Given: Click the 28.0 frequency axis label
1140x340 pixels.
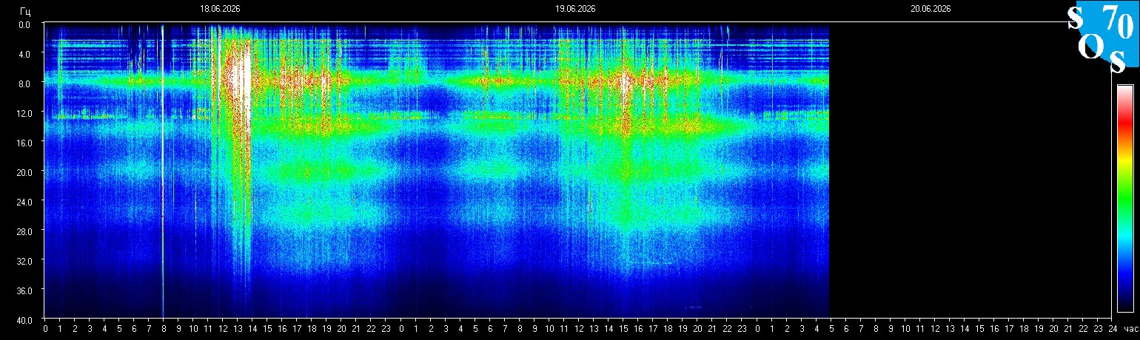Looking at the screenshot, I should (24, 231).
